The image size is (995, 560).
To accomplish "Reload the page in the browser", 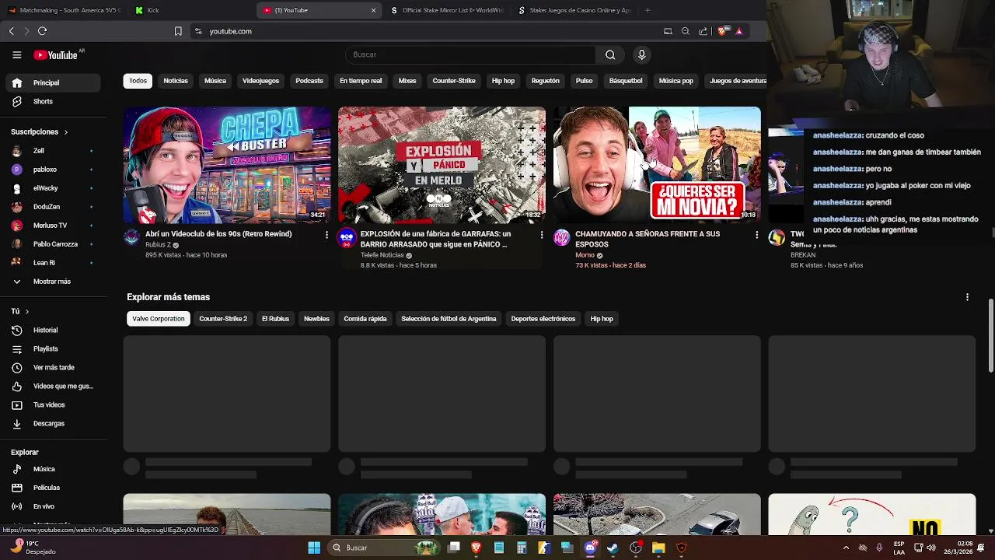I will 42,31.
